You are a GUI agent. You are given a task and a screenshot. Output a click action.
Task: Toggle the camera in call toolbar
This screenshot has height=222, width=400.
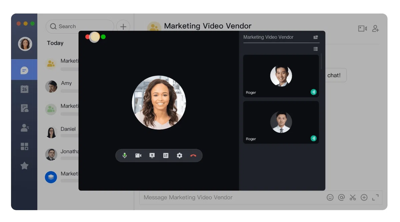138,156
